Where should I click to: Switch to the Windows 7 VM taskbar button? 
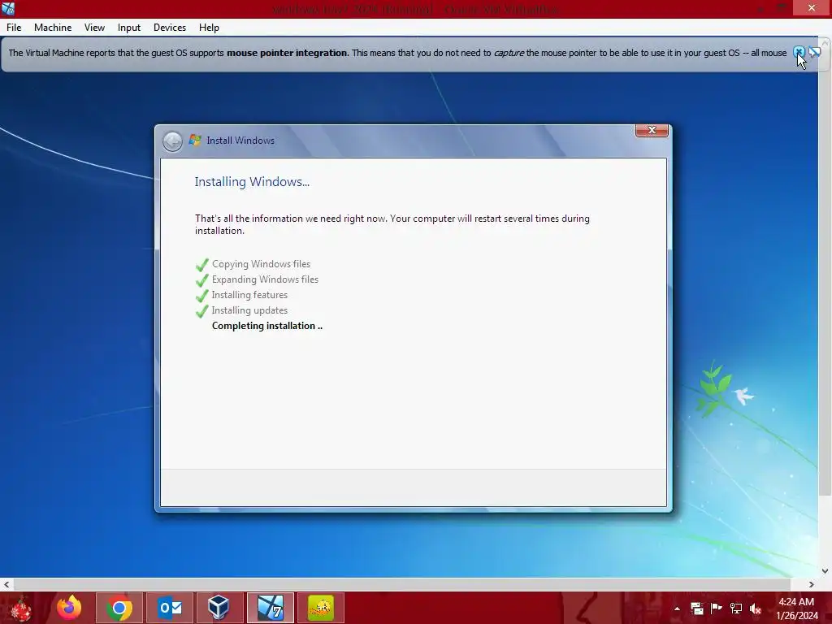[x=270, y=608]
